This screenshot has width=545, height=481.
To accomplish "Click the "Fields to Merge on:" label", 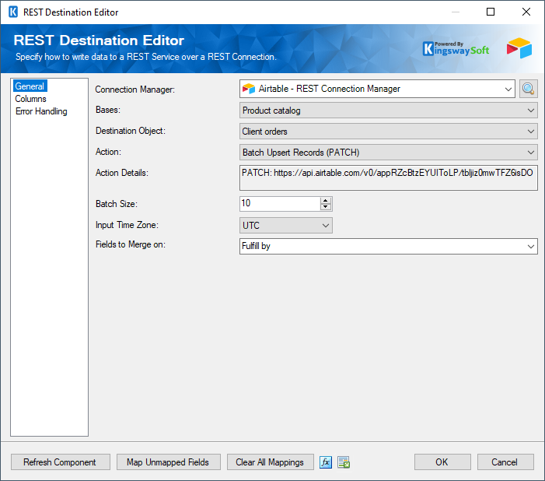I will point(131,244).
